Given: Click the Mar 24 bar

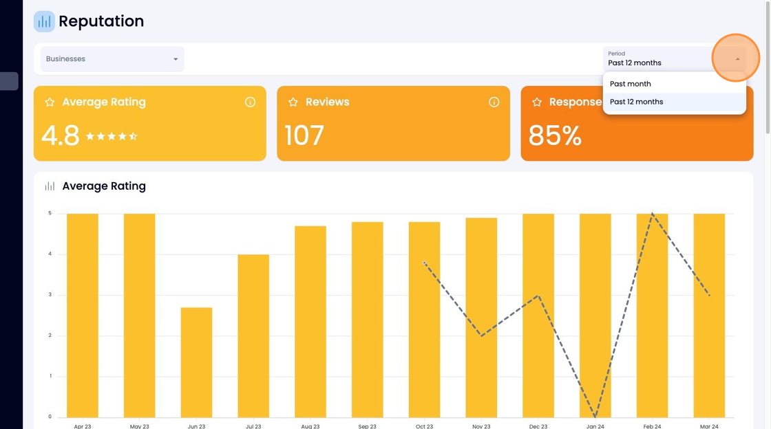Looking at the screenshot, I should (709, 315).
